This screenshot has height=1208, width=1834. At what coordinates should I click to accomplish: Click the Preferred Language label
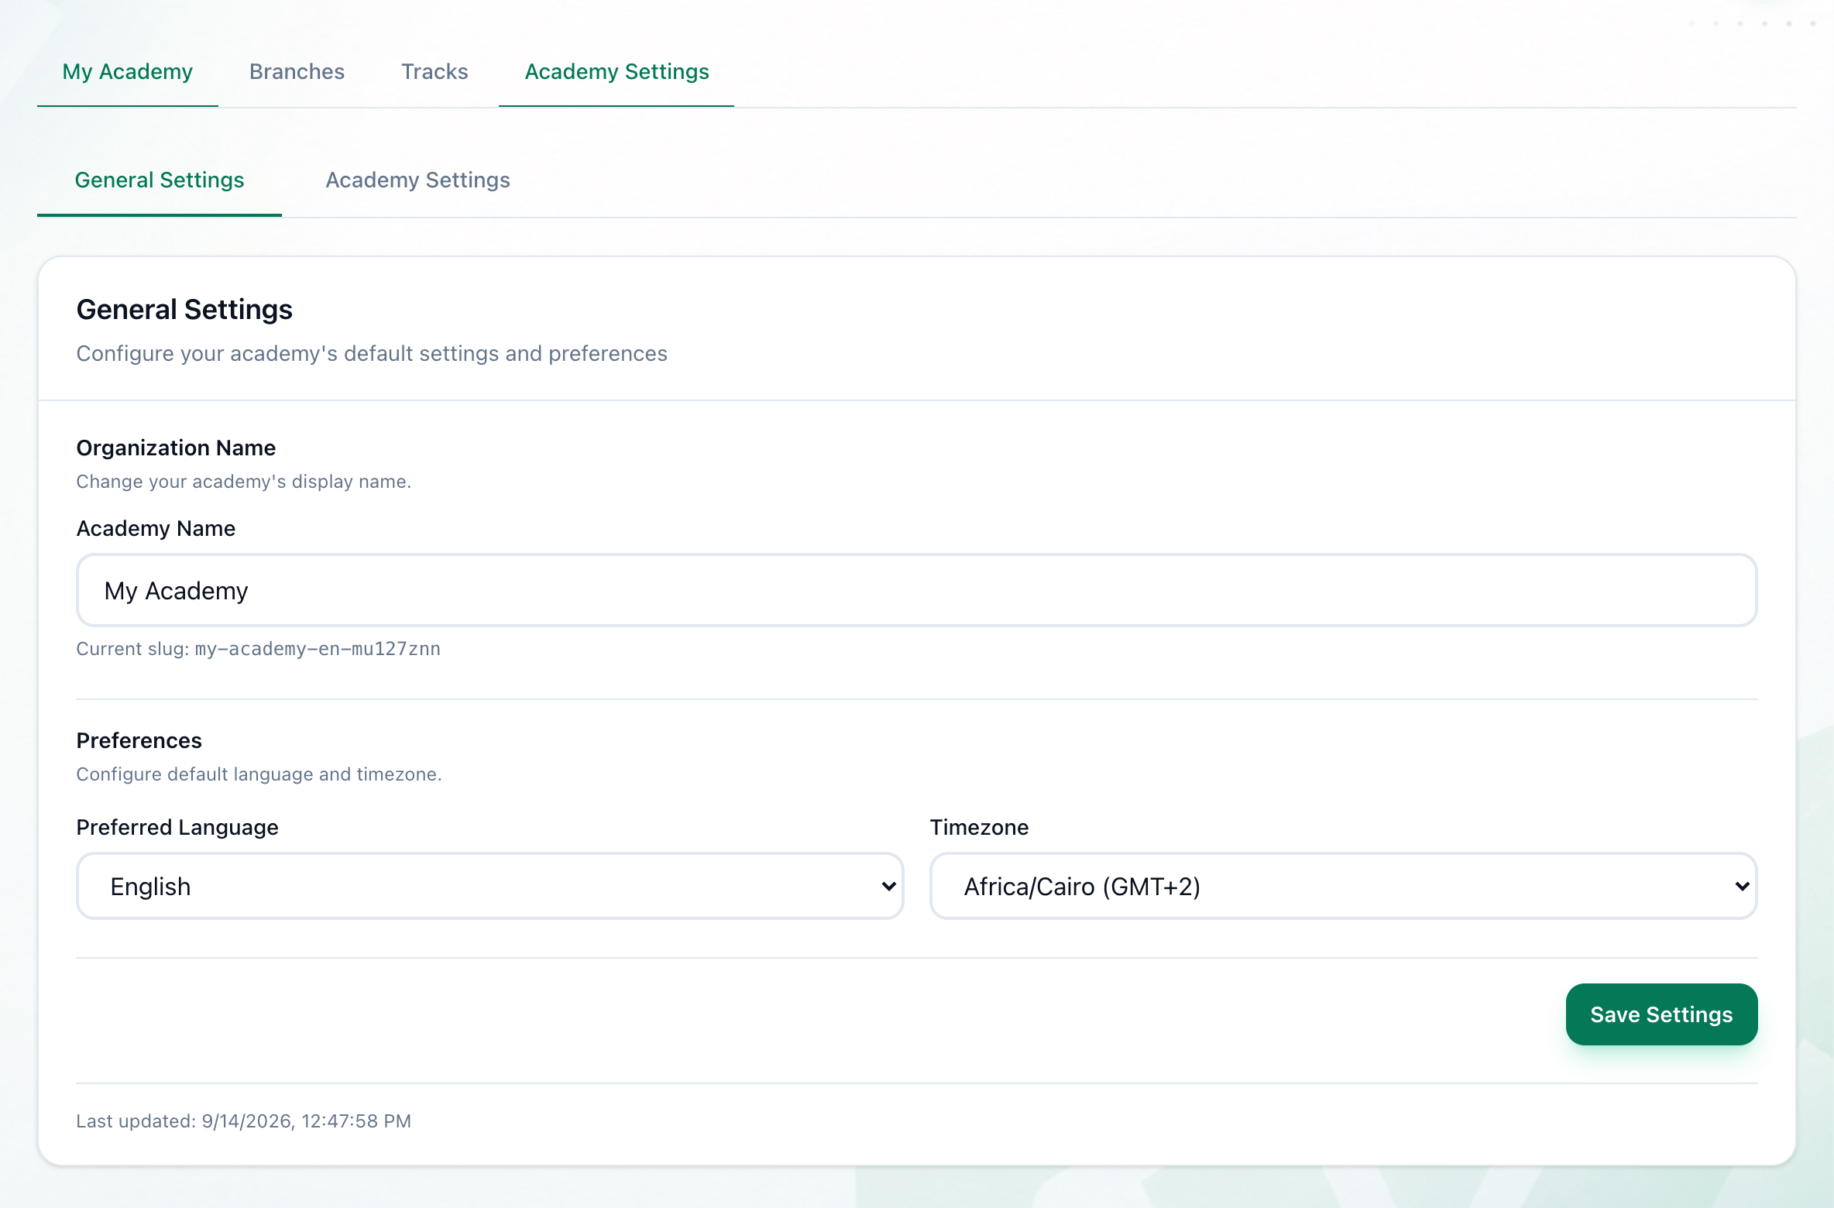tap(177, 827)
